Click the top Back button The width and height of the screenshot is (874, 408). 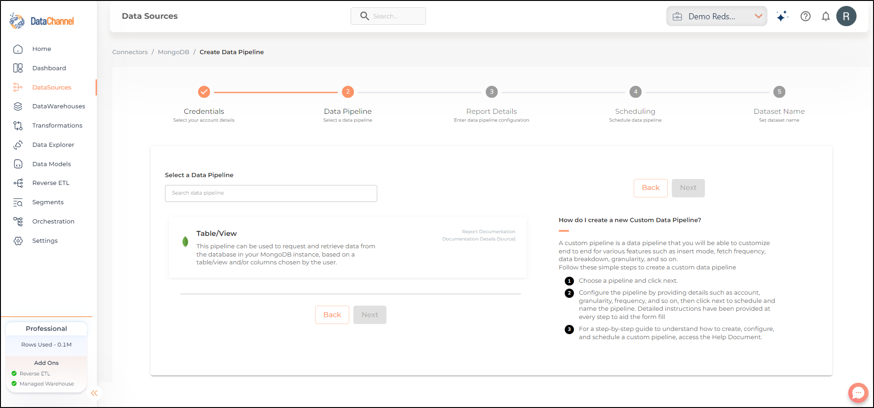651,188
